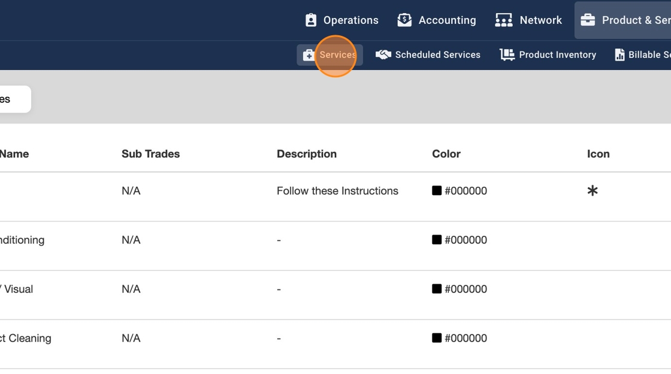Image resolution: width=671 pixels, height=374 pixels.
Task: Open the Accounting menu
Action: click(447, 20)
